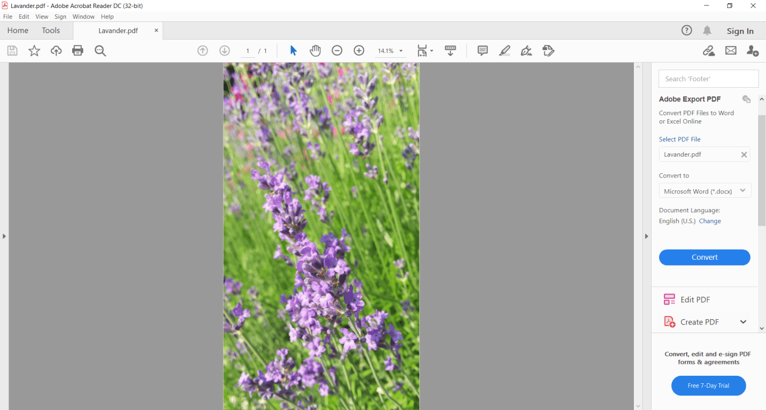Screen dimensions: 766x410
Task: Click the Stamp tool icon
Action: coord(548,51)
